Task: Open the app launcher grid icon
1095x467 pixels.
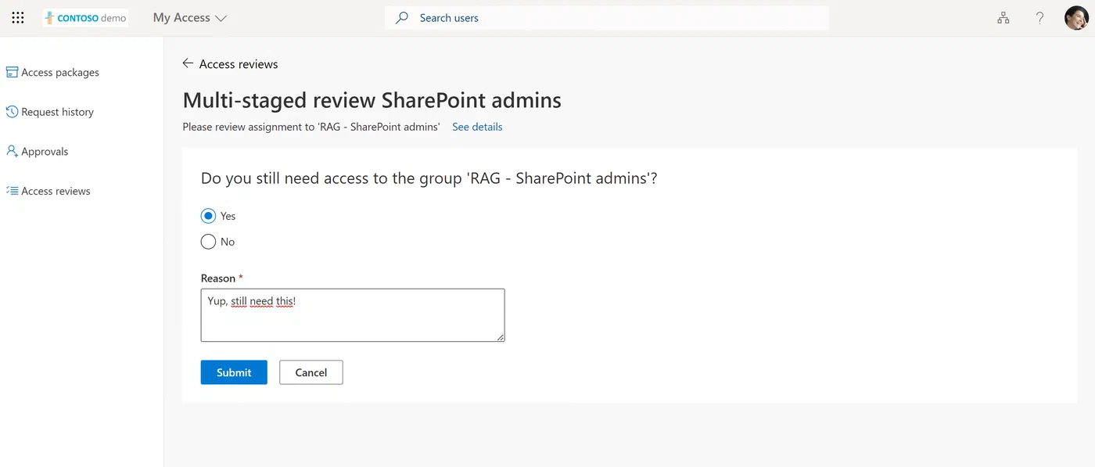Action: coord(18,17)
